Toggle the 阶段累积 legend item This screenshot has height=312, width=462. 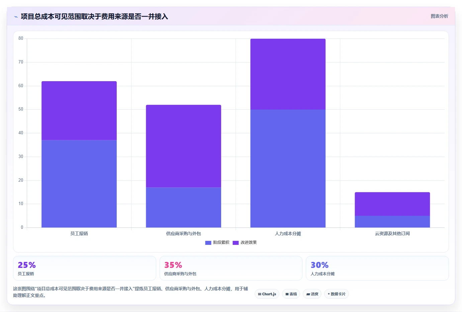[x=217, y=243]
